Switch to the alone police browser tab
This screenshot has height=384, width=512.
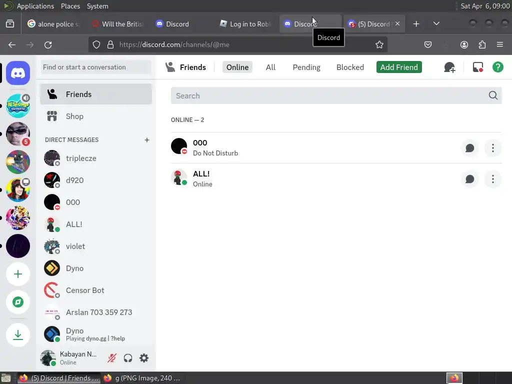(x=53, y=24)
